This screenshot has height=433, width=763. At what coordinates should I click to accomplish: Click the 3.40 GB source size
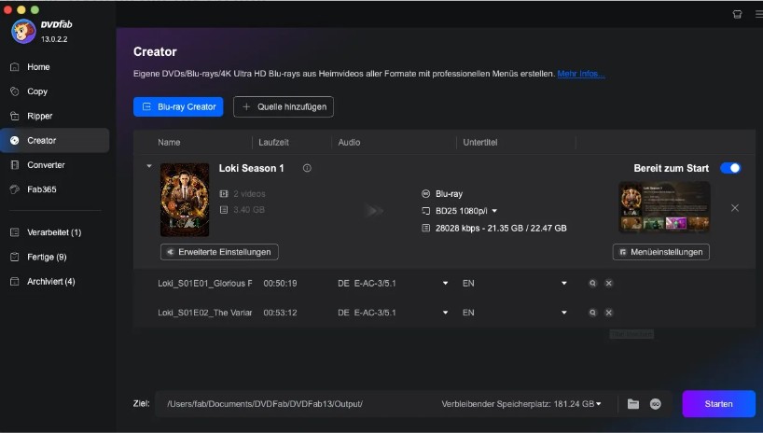click(249, 210)
